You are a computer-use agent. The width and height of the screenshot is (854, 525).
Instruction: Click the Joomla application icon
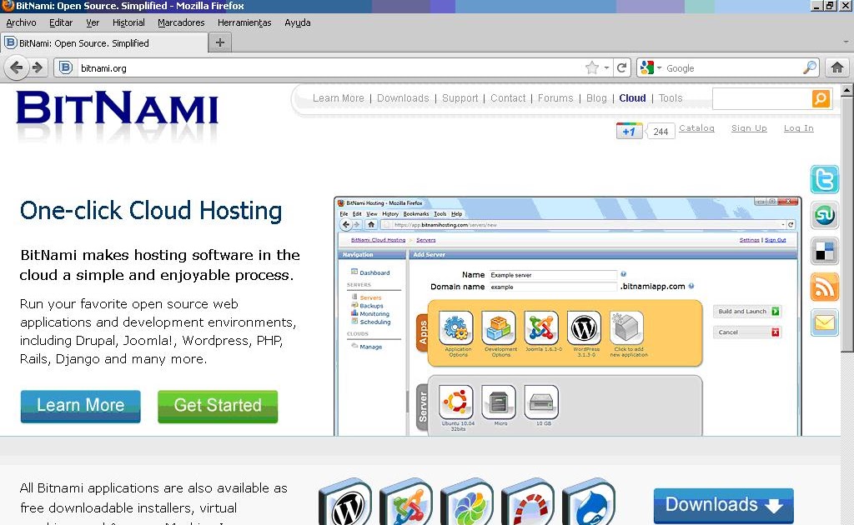406,503
